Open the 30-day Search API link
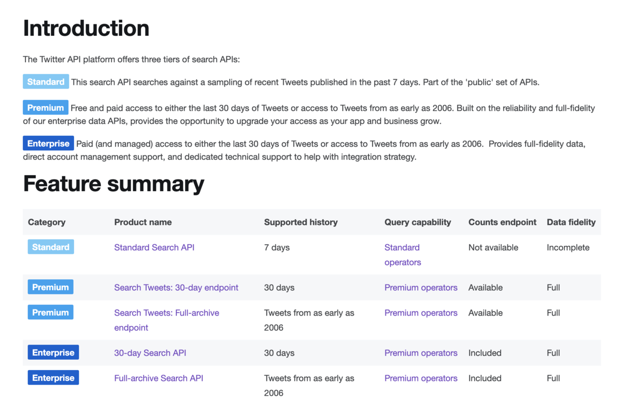622x412 pixels. click(150, 353)
